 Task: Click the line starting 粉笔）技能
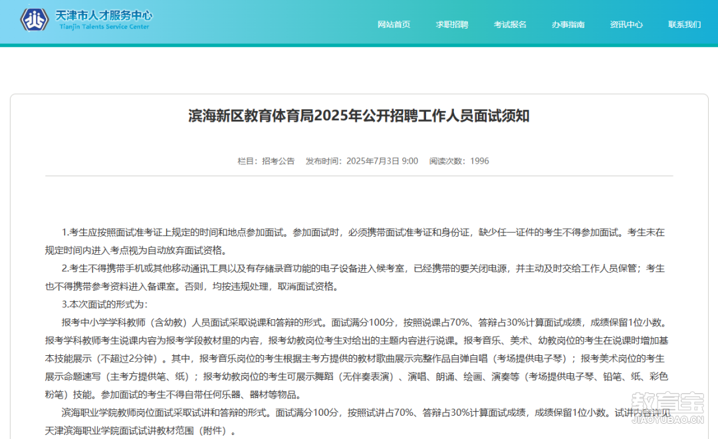point(173,395)
